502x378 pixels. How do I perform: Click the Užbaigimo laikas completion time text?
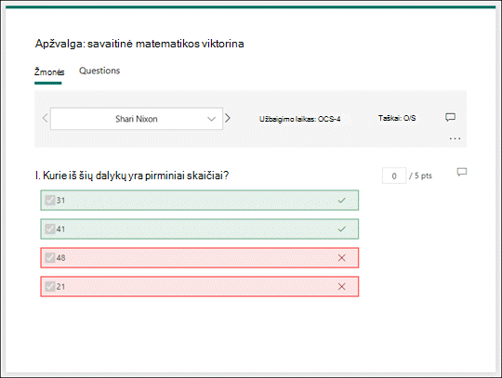click(299, 119)
